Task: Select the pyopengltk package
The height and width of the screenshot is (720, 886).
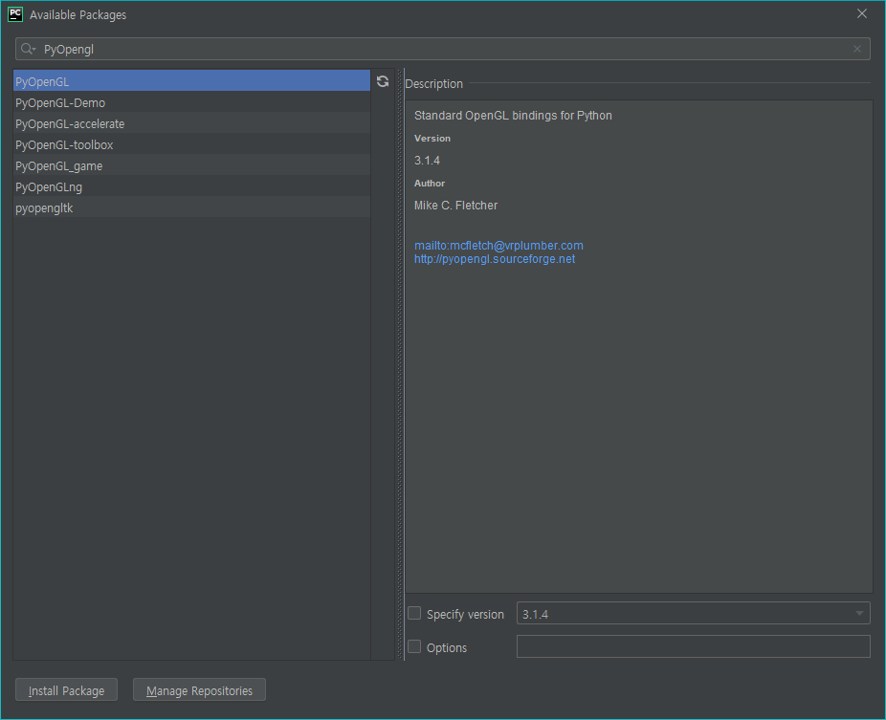Action: tap(191, 207)
